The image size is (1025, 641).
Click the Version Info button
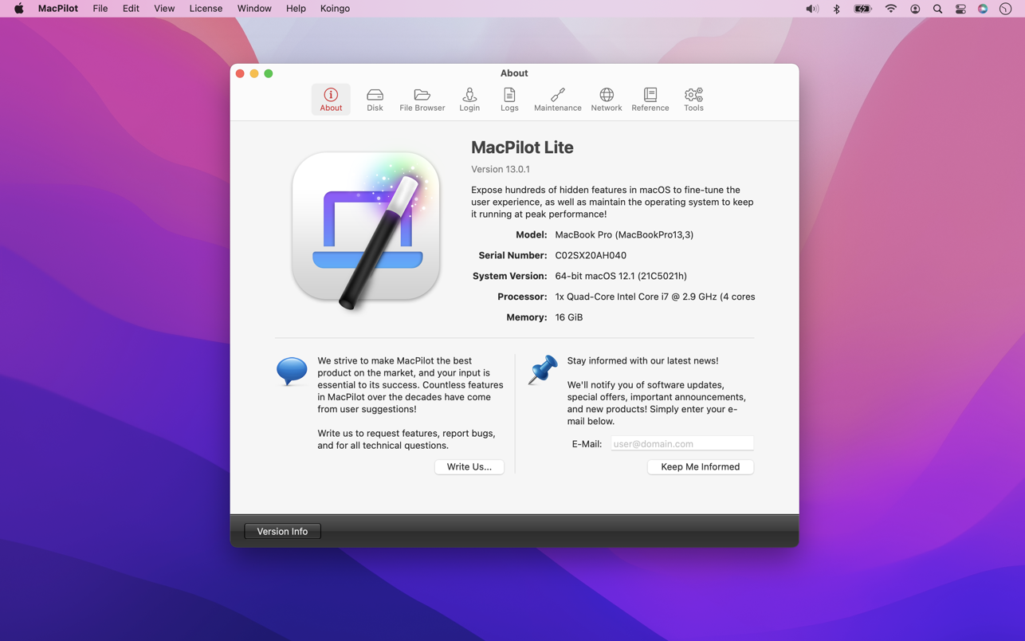(282, 532)
